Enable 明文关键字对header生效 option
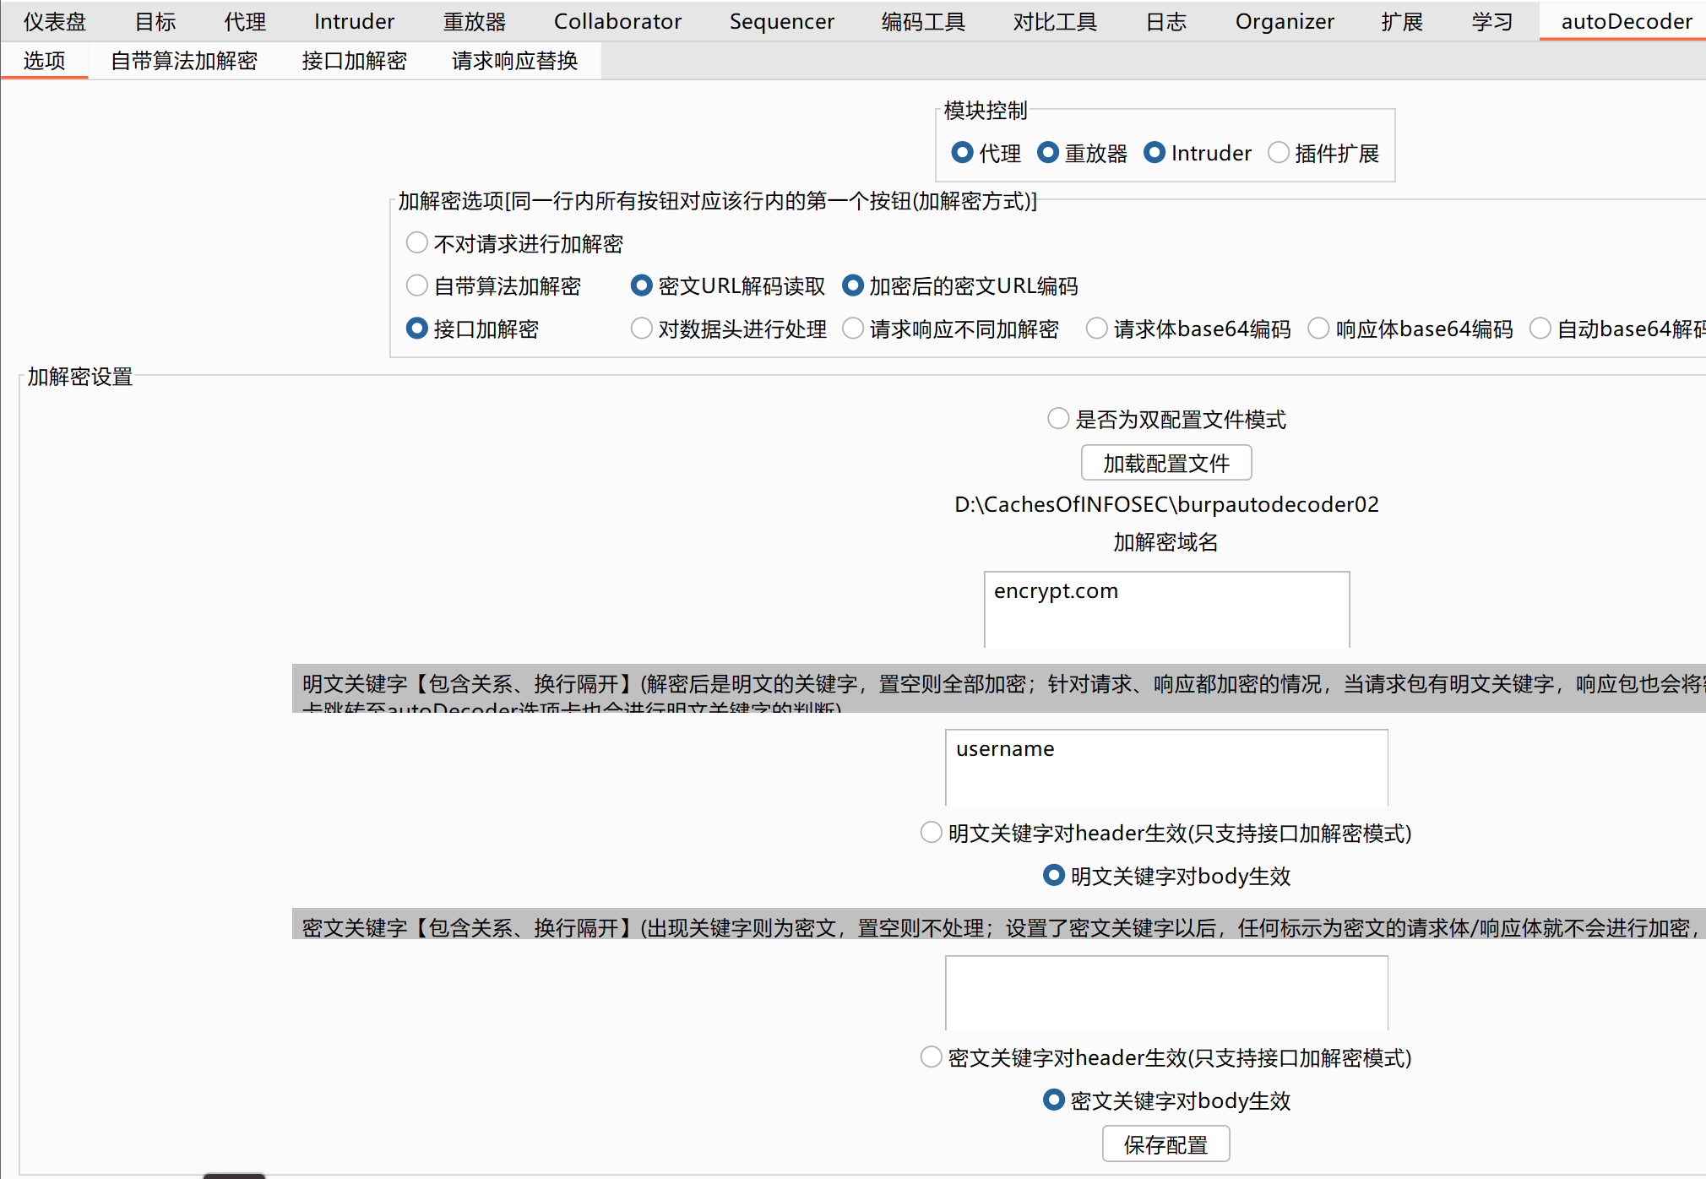1706x1179 pixels. pos(931,832)
